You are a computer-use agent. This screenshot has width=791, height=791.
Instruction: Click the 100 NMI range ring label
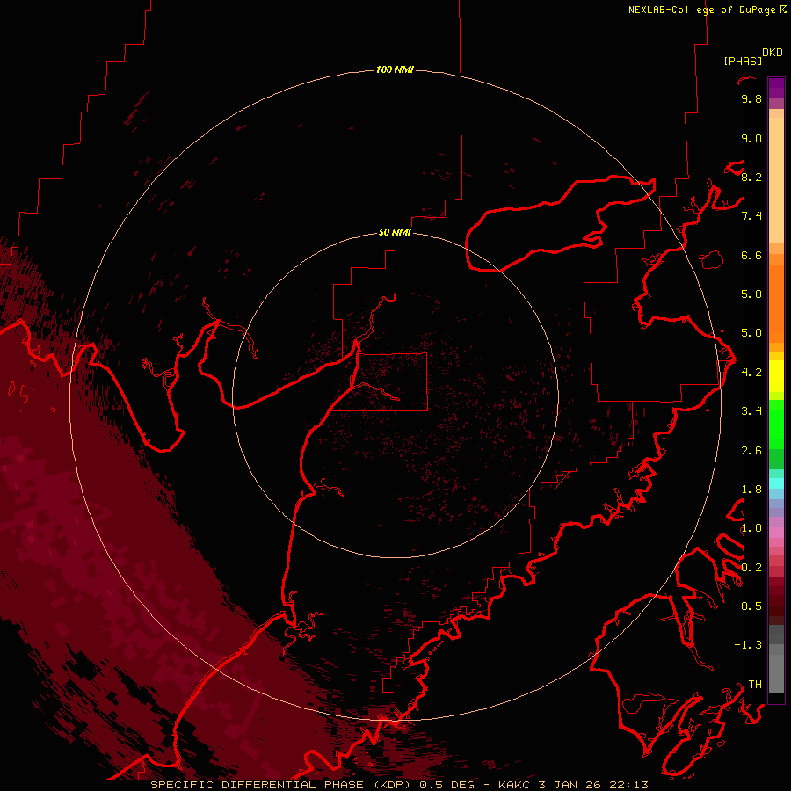click(x=395, y=69)
